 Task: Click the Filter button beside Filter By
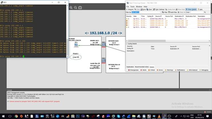pyautogui.click(x=165, y=12)
